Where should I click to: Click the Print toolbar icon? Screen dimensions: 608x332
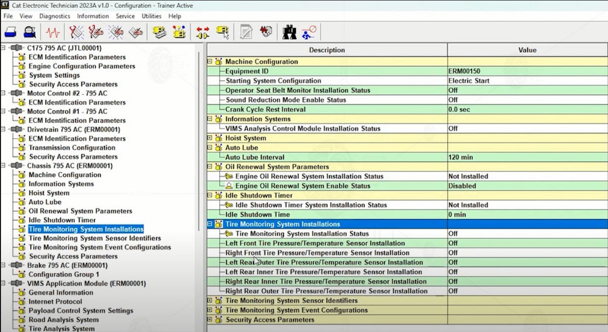tap(11, 33)
